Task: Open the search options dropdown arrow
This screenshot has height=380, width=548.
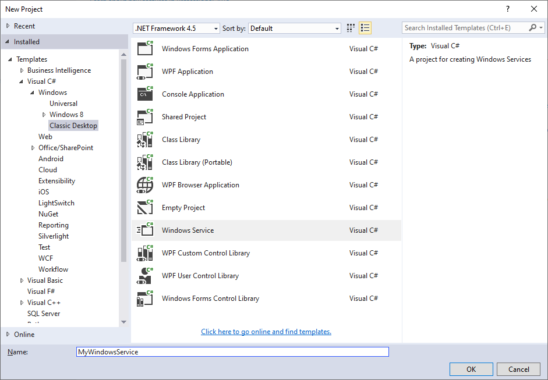Action: (541, 27)
